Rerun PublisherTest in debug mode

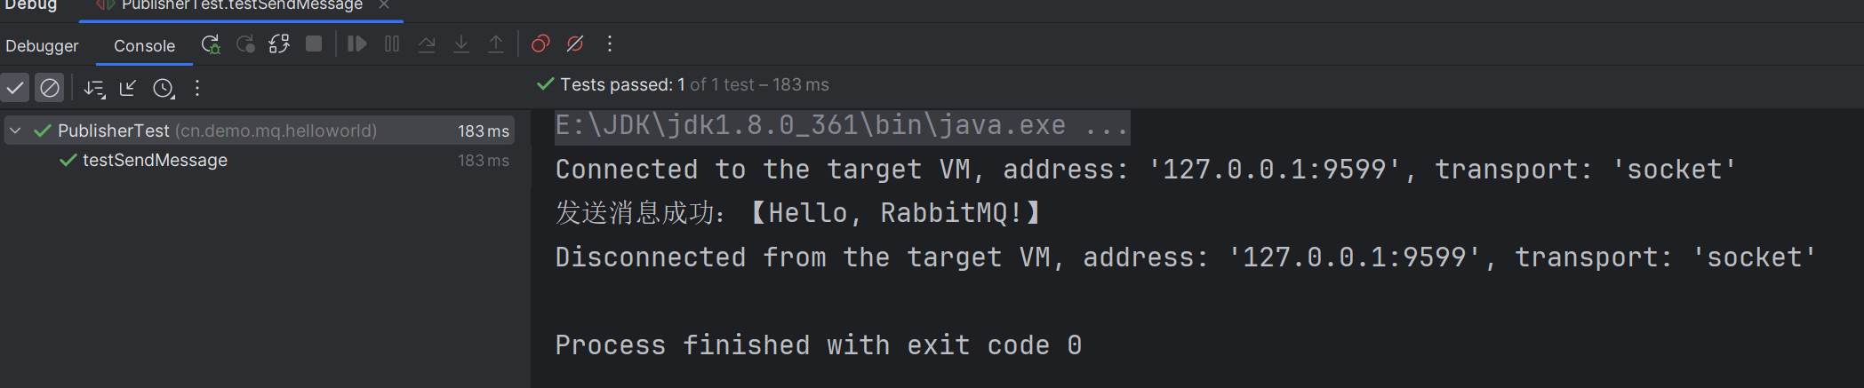point(211,44)
